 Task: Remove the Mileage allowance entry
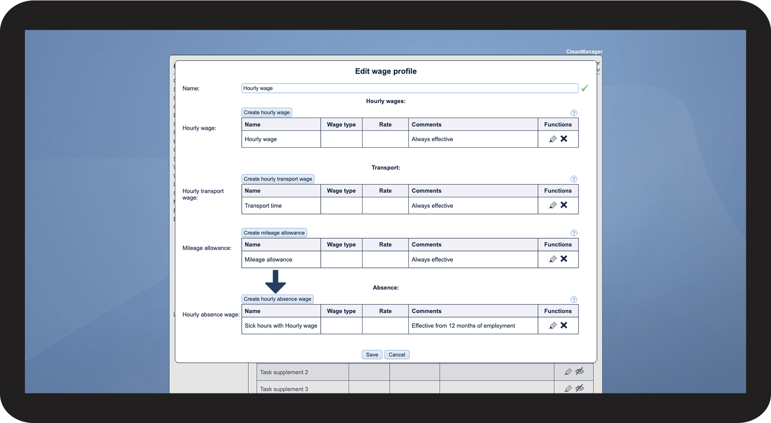click(x=564, y=259)
